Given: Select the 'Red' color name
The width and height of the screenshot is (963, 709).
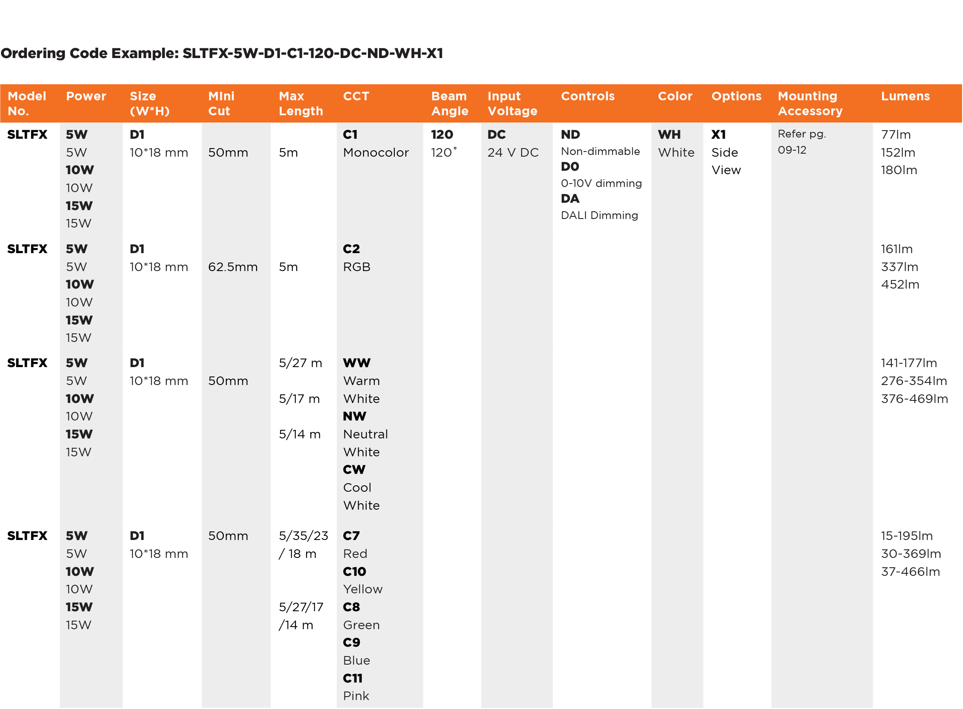Looking at the screenshot, I should tap(355, 554).
